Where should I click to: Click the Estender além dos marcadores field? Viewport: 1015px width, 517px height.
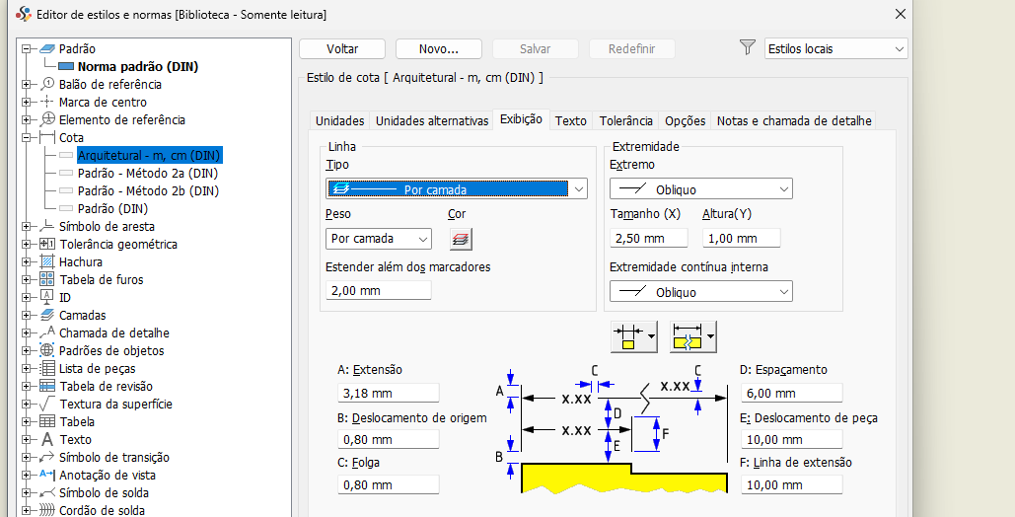click(x=378, y=290)
